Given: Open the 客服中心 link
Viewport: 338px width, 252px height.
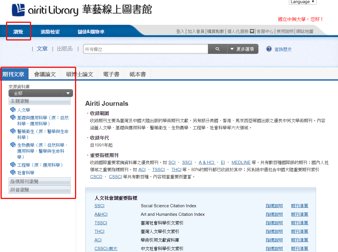Looking at the screenshot, I should [x=265, y=31].
